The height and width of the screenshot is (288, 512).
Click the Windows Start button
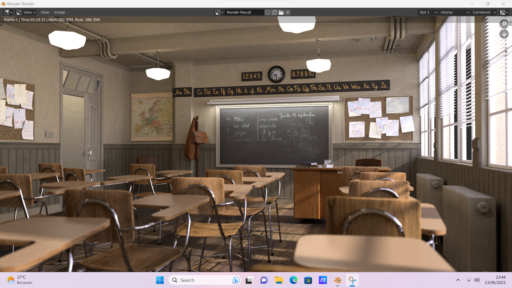pos(160,280)
